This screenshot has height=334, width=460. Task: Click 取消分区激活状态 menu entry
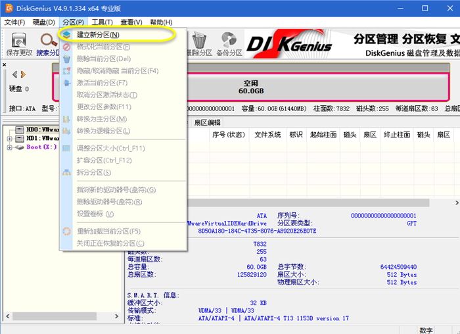[123, 95]
